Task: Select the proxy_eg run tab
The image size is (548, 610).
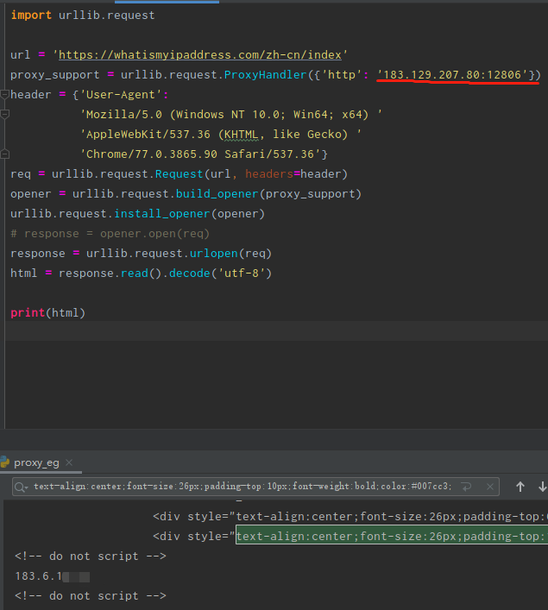Action: click(36, 463)
